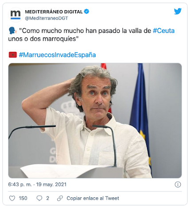The width and height of the screenshot is (190, 207).
Task: Open the press conference photo
Action: pyautogui.click(x=95, y=120)
